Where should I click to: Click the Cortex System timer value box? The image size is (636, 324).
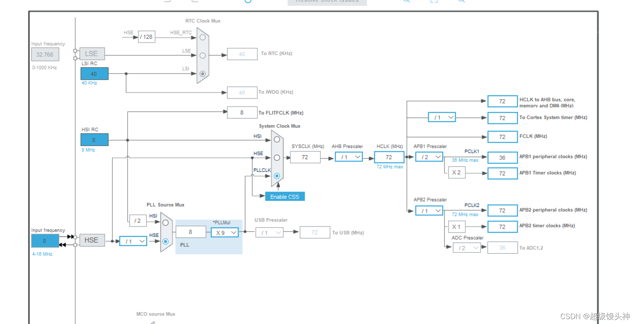(x=503, y=118)
